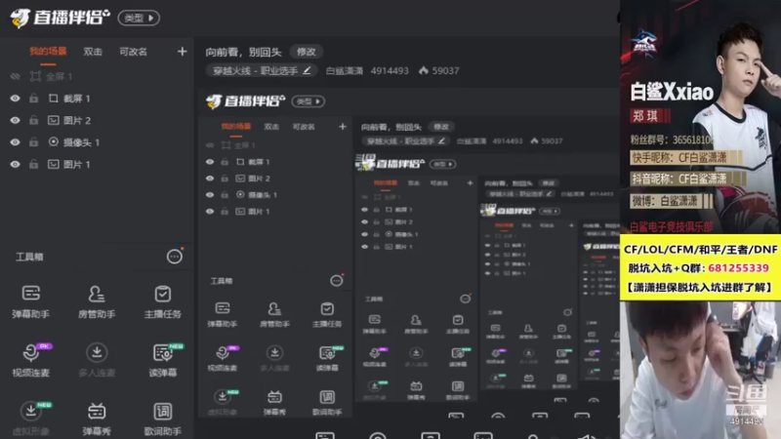Click the webcam feed of the streamer
This screenshot has width=781, height=439.
[700, 370]
